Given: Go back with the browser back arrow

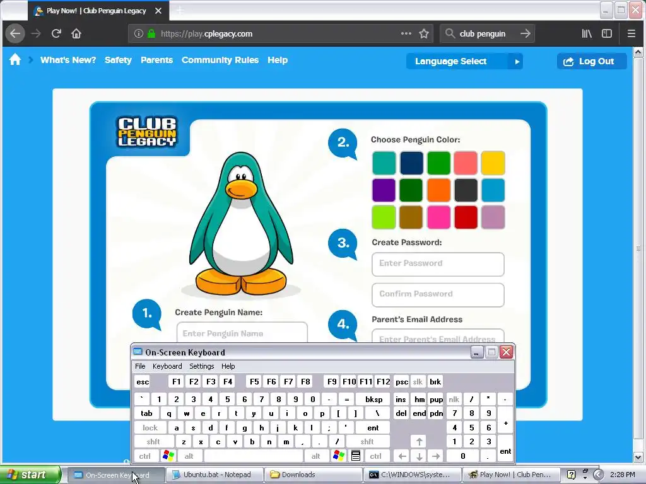Looking at the screenshot, I should coord(15,33).
